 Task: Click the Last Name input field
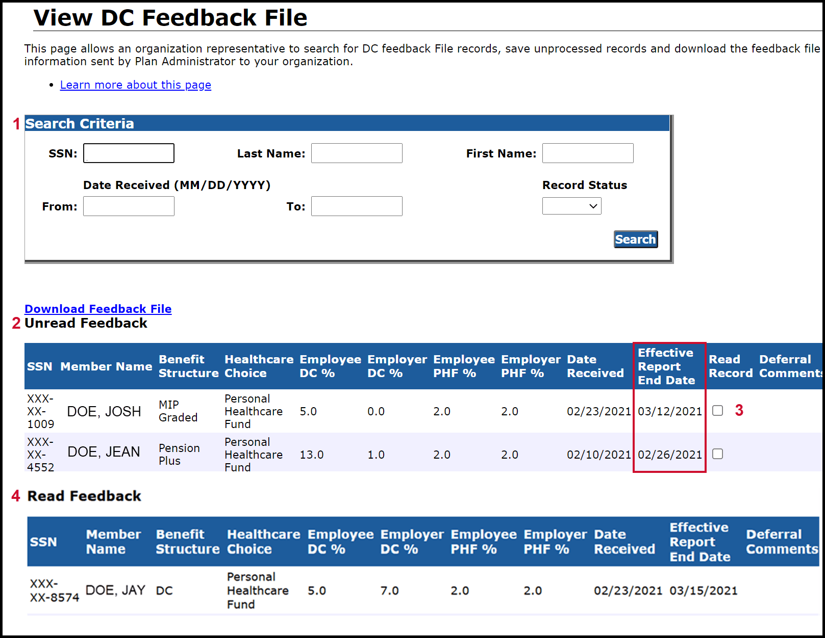(x=356, y=153)
